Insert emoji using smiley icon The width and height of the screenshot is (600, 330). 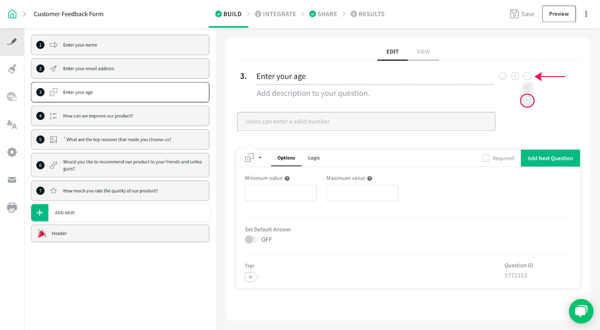click(x=503, y=76)
